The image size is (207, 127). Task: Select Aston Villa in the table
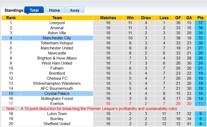click(x=57, y=33)
